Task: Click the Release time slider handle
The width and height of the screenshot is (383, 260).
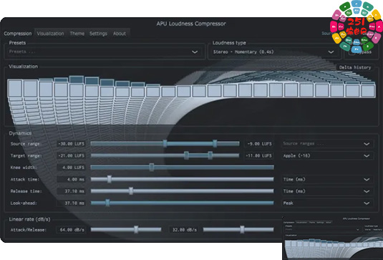Action: click(x=131, y=191)
